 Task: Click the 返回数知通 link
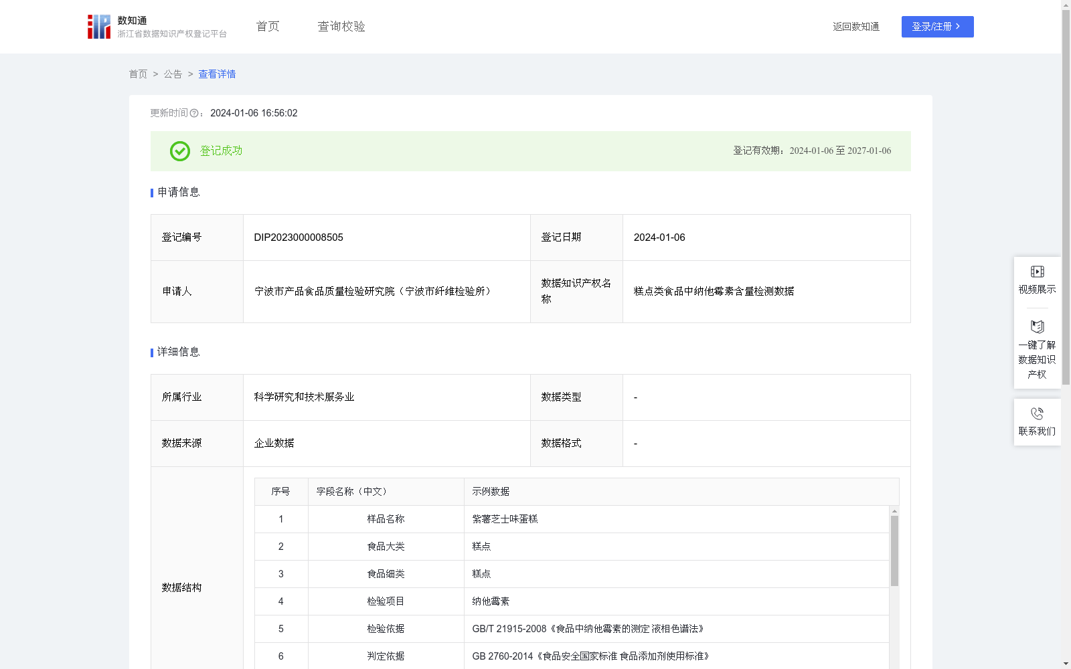856,27
